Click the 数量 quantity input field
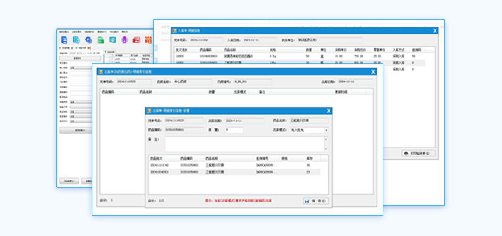This screenshot has height=236, width=502. pyautogui.click(x=234, y=130)
